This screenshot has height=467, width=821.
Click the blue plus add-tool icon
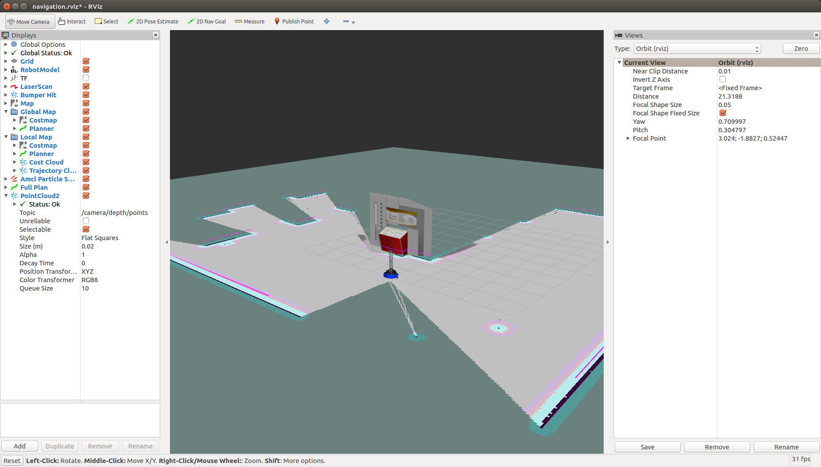pyautogui.click(x=327, y=21)
